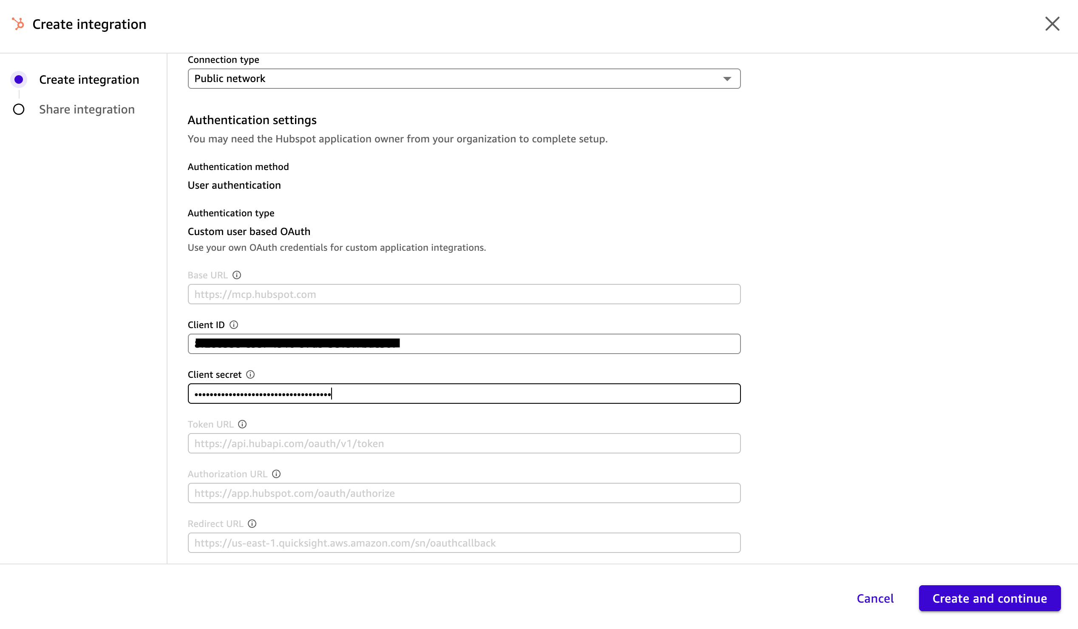This screenshot has width=1078, height=629.
Task: Click inside the Redirect URL field
Action: pos(464,542)
